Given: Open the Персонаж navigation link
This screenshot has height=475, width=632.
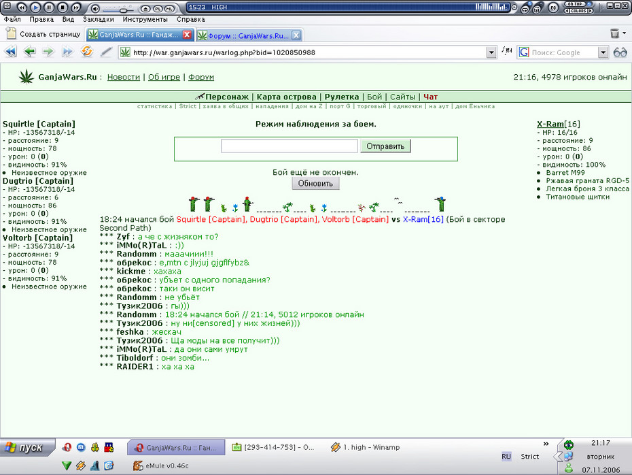Looking at the screenshot, I should (x=227, y=97).
